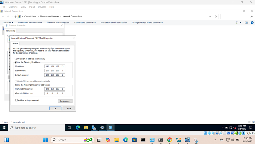Click the Change your view icon
The width and height of the screenshot is (255, 144).
pyautogui.click(x=237, y=23)
